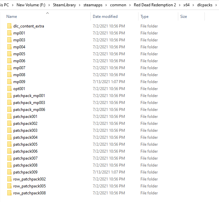
Task: Expand the chevron after SteamLibrary breadcrumb
Action: pyautogui.click(x=80, y=5)
